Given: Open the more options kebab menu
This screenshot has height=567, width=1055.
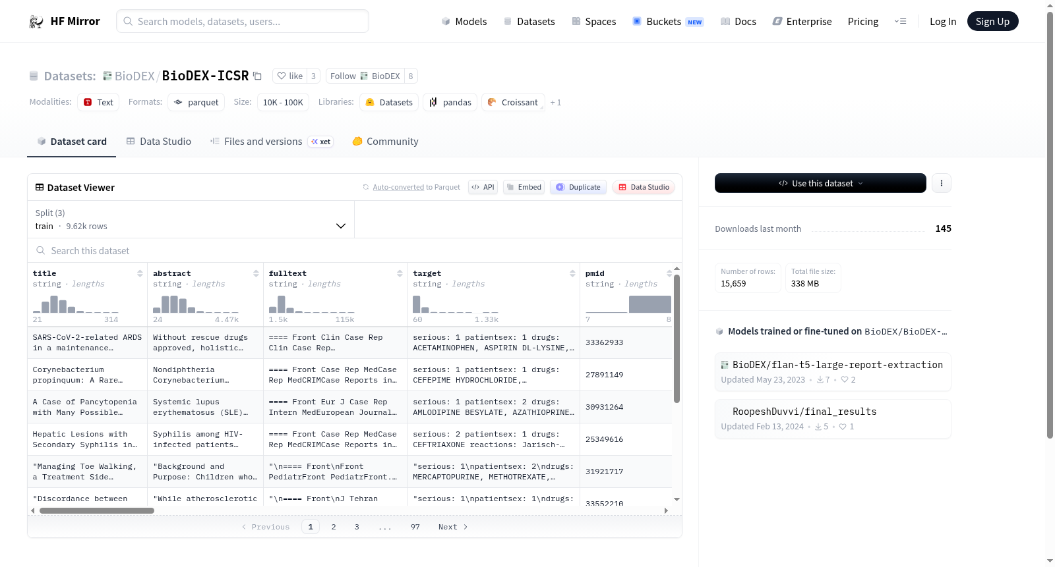Looking at the screenshot, I should point(942,183).
